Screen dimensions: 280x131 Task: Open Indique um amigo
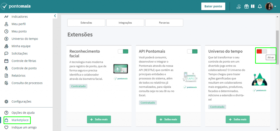[24, 128]
